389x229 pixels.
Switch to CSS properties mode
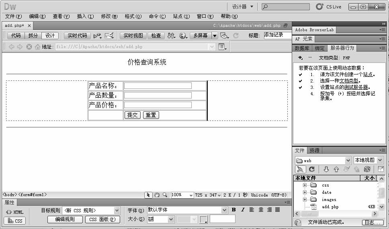click(x=15, y=221)
